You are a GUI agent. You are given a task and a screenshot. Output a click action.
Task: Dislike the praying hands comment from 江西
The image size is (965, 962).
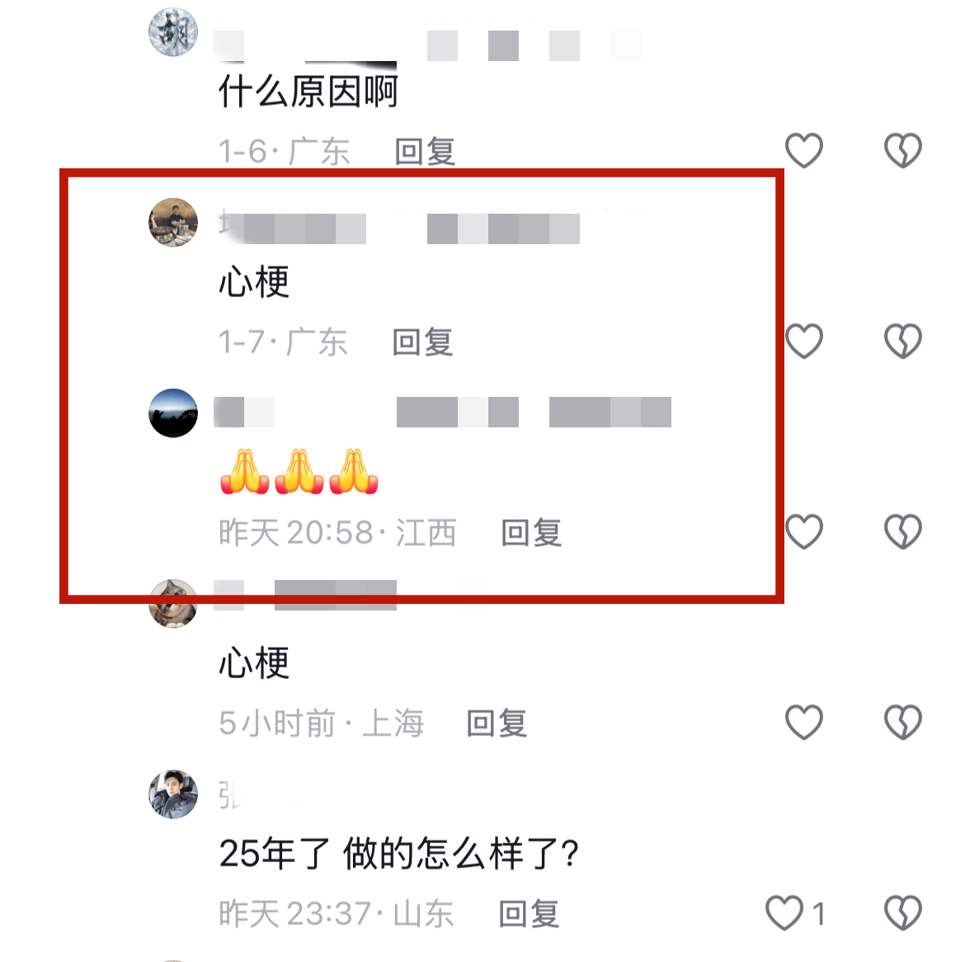pos(903,531)
